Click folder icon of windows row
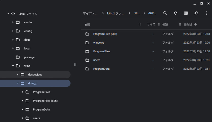212x122 pixels. click(x=87, y=43)
